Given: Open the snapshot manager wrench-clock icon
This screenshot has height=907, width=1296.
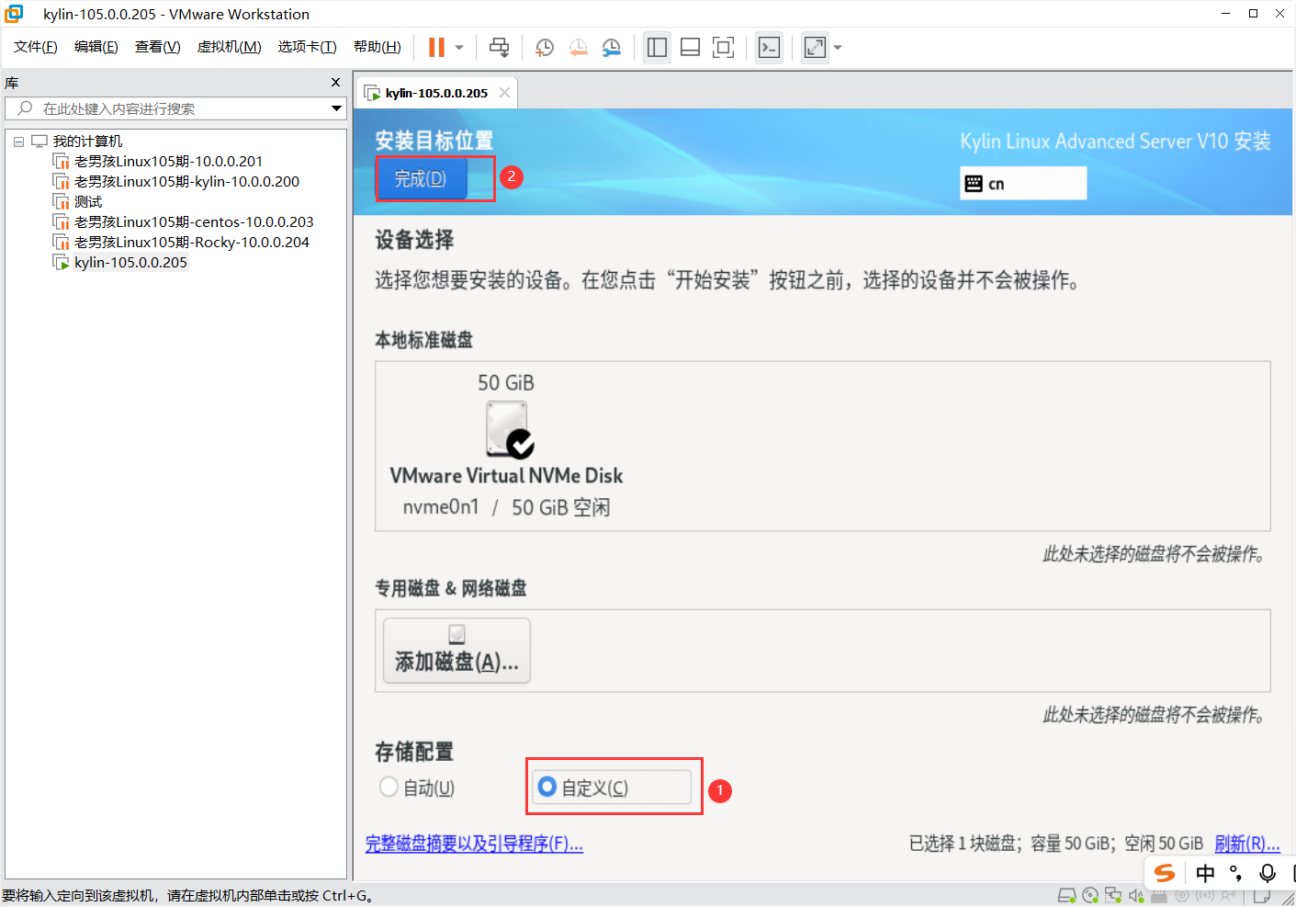Looking at the screenshot, I should 612,48.
